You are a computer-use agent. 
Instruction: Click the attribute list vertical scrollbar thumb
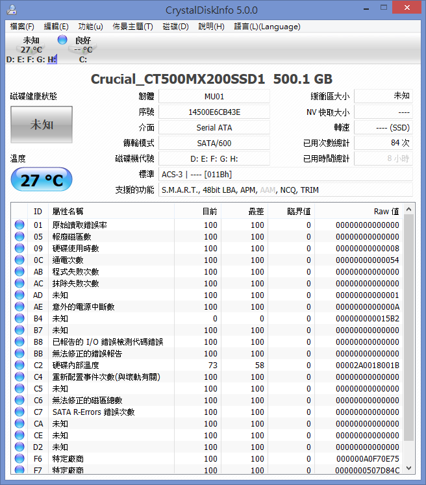tap(408, 328)
